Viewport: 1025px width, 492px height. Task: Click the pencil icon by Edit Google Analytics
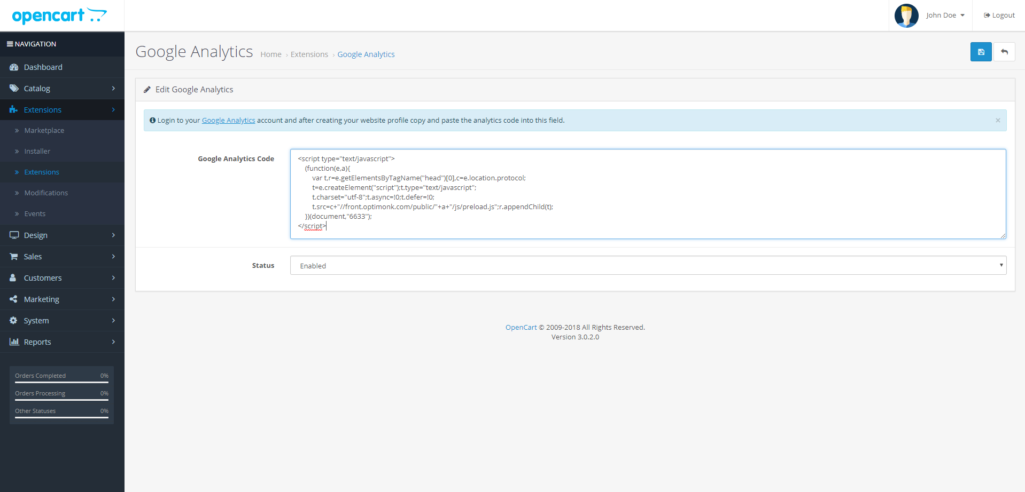click(x=147, y=90)
